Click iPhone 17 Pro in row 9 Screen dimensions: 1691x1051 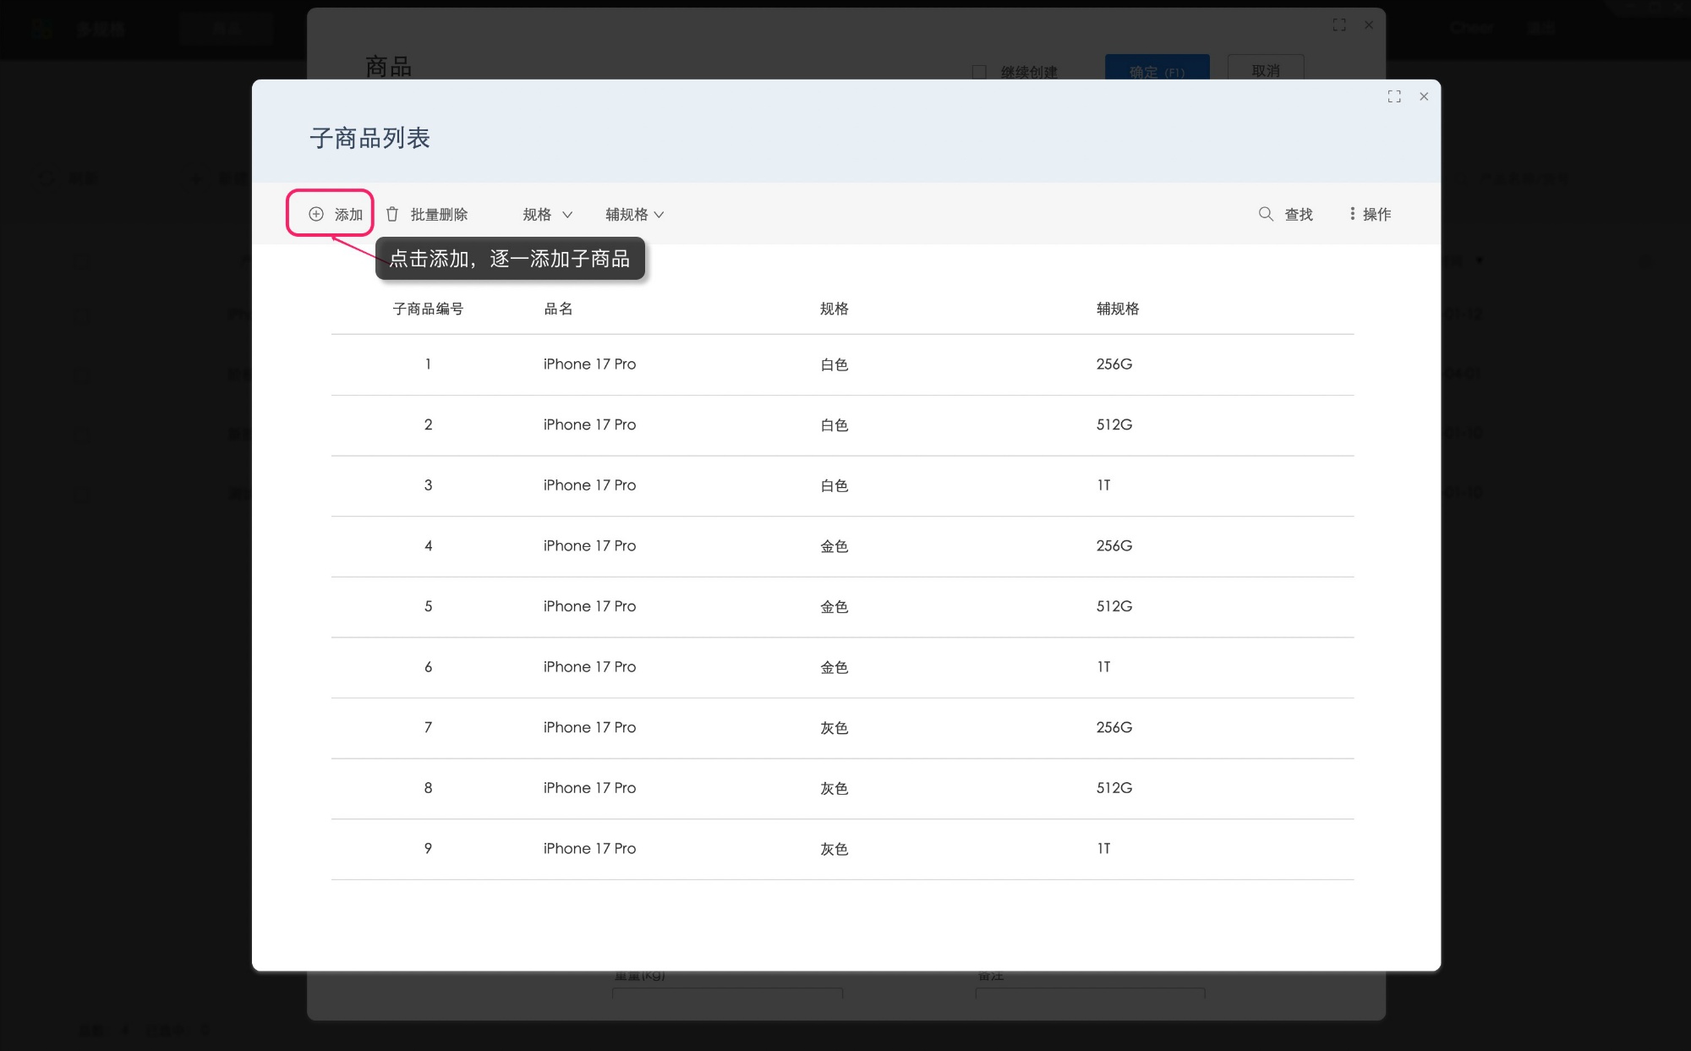coord(589,848)
